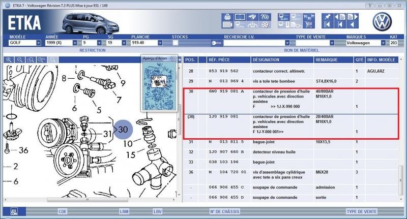Viewport: 407px width, 219px height.
Task: Expand the SG dropdown
Action: tap(124, 43)
